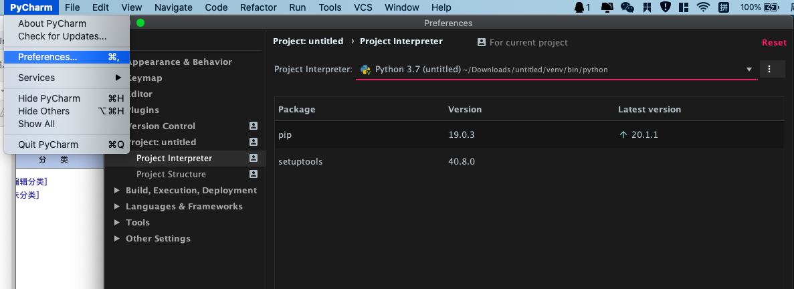The image size is (794, 289).
Task: Open the WeChat menu bar icon
Action: (627, 7)
